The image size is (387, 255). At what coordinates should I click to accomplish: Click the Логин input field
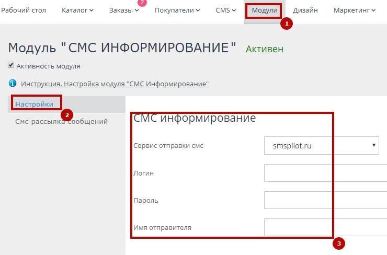tap(325, 173)
